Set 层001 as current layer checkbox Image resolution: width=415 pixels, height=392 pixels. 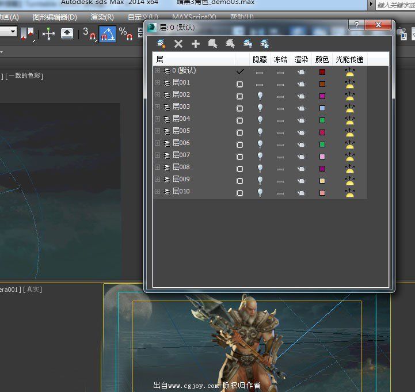tap(239, 84)
